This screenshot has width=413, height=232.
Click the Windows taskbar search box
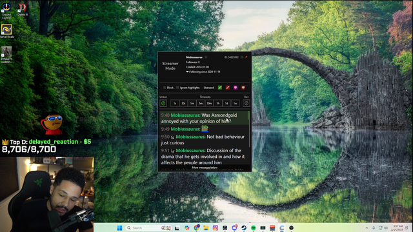point(148,227)
